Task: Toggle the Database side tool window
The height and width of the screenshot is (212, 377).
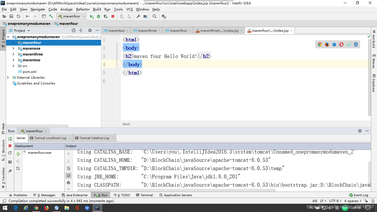Action: point(374,83)
